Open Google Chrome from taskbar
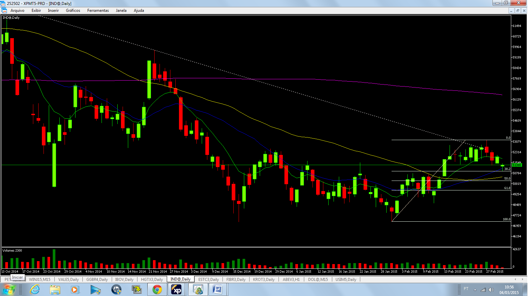 pyautogui.click(x=157, y=290)
